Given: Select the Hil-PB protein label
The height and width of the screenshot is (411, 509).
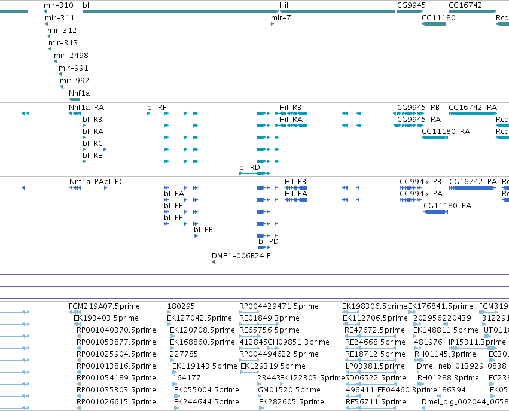Looking at the screenshot, I should [x=295, y=182].
